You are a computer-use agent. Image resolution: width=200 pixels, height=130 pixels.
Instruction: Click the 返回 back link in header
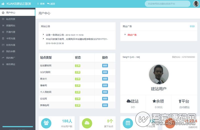tap(51, 4)
